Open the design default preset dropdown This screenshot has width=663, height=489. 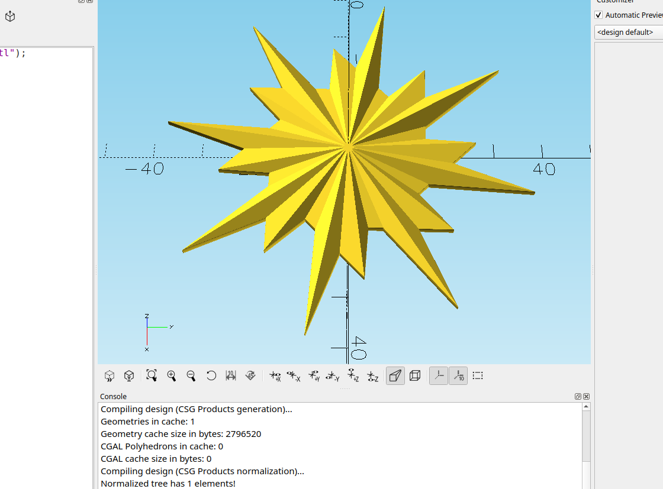(629, 32)
